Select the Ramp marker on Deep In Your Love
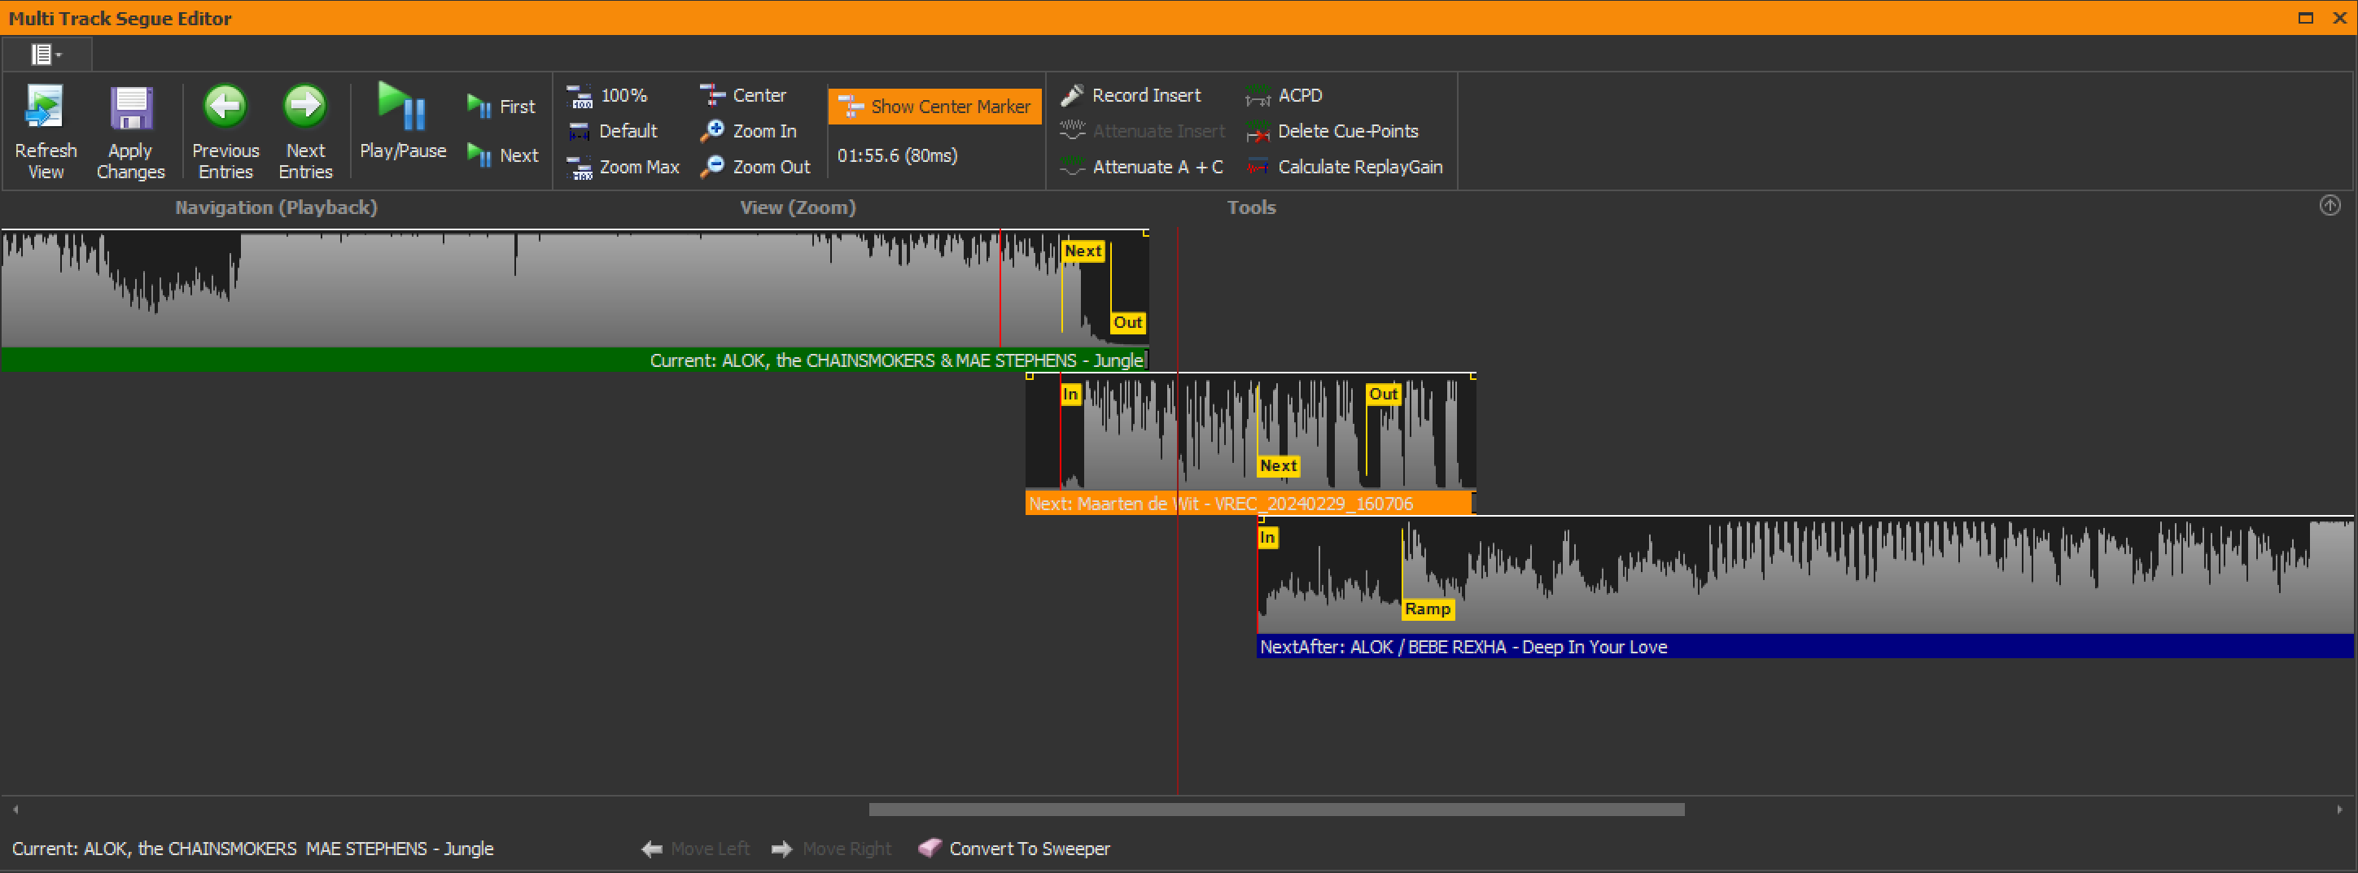The height and width of the screenshot is (873, 2358). tap(1427, 609)
